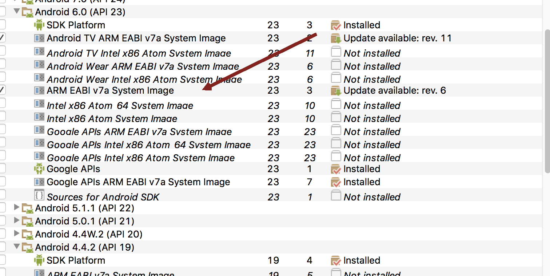
Task: Select the Android 5.0.1 (API 21) entry
Action: [84, 221]
